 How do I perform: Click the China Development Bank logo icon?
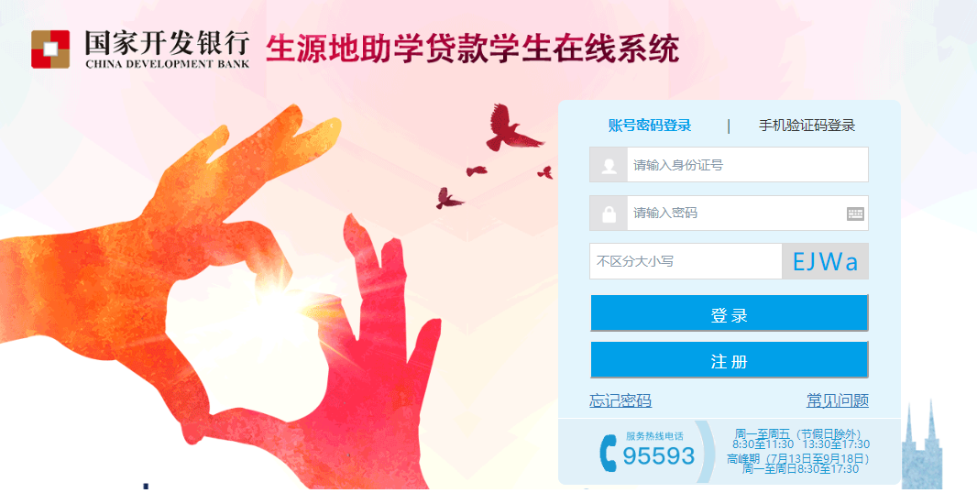(50, 49)
